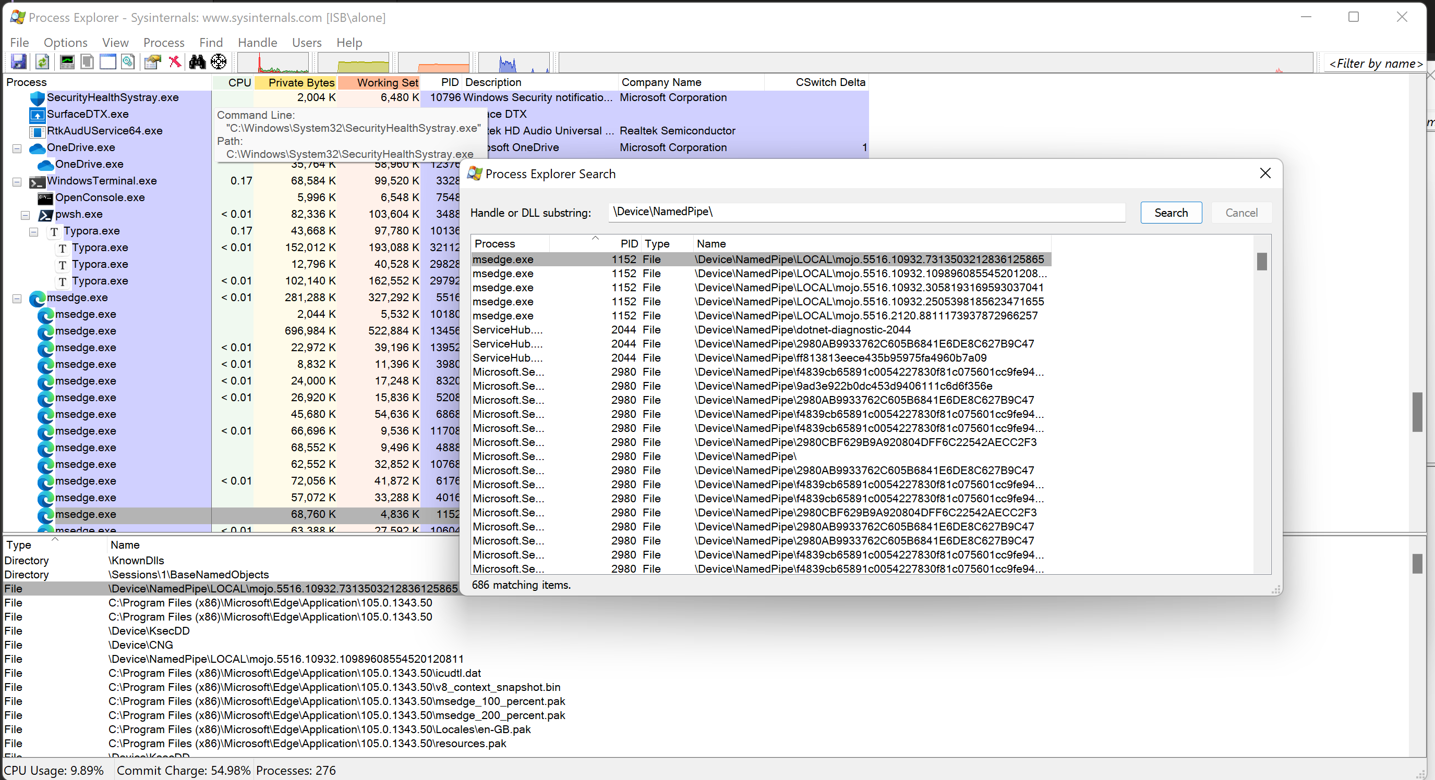The height and width of the screenshot is (780, 1435).
Task: Sort by the CPU column header
Action: coord(233,82)
